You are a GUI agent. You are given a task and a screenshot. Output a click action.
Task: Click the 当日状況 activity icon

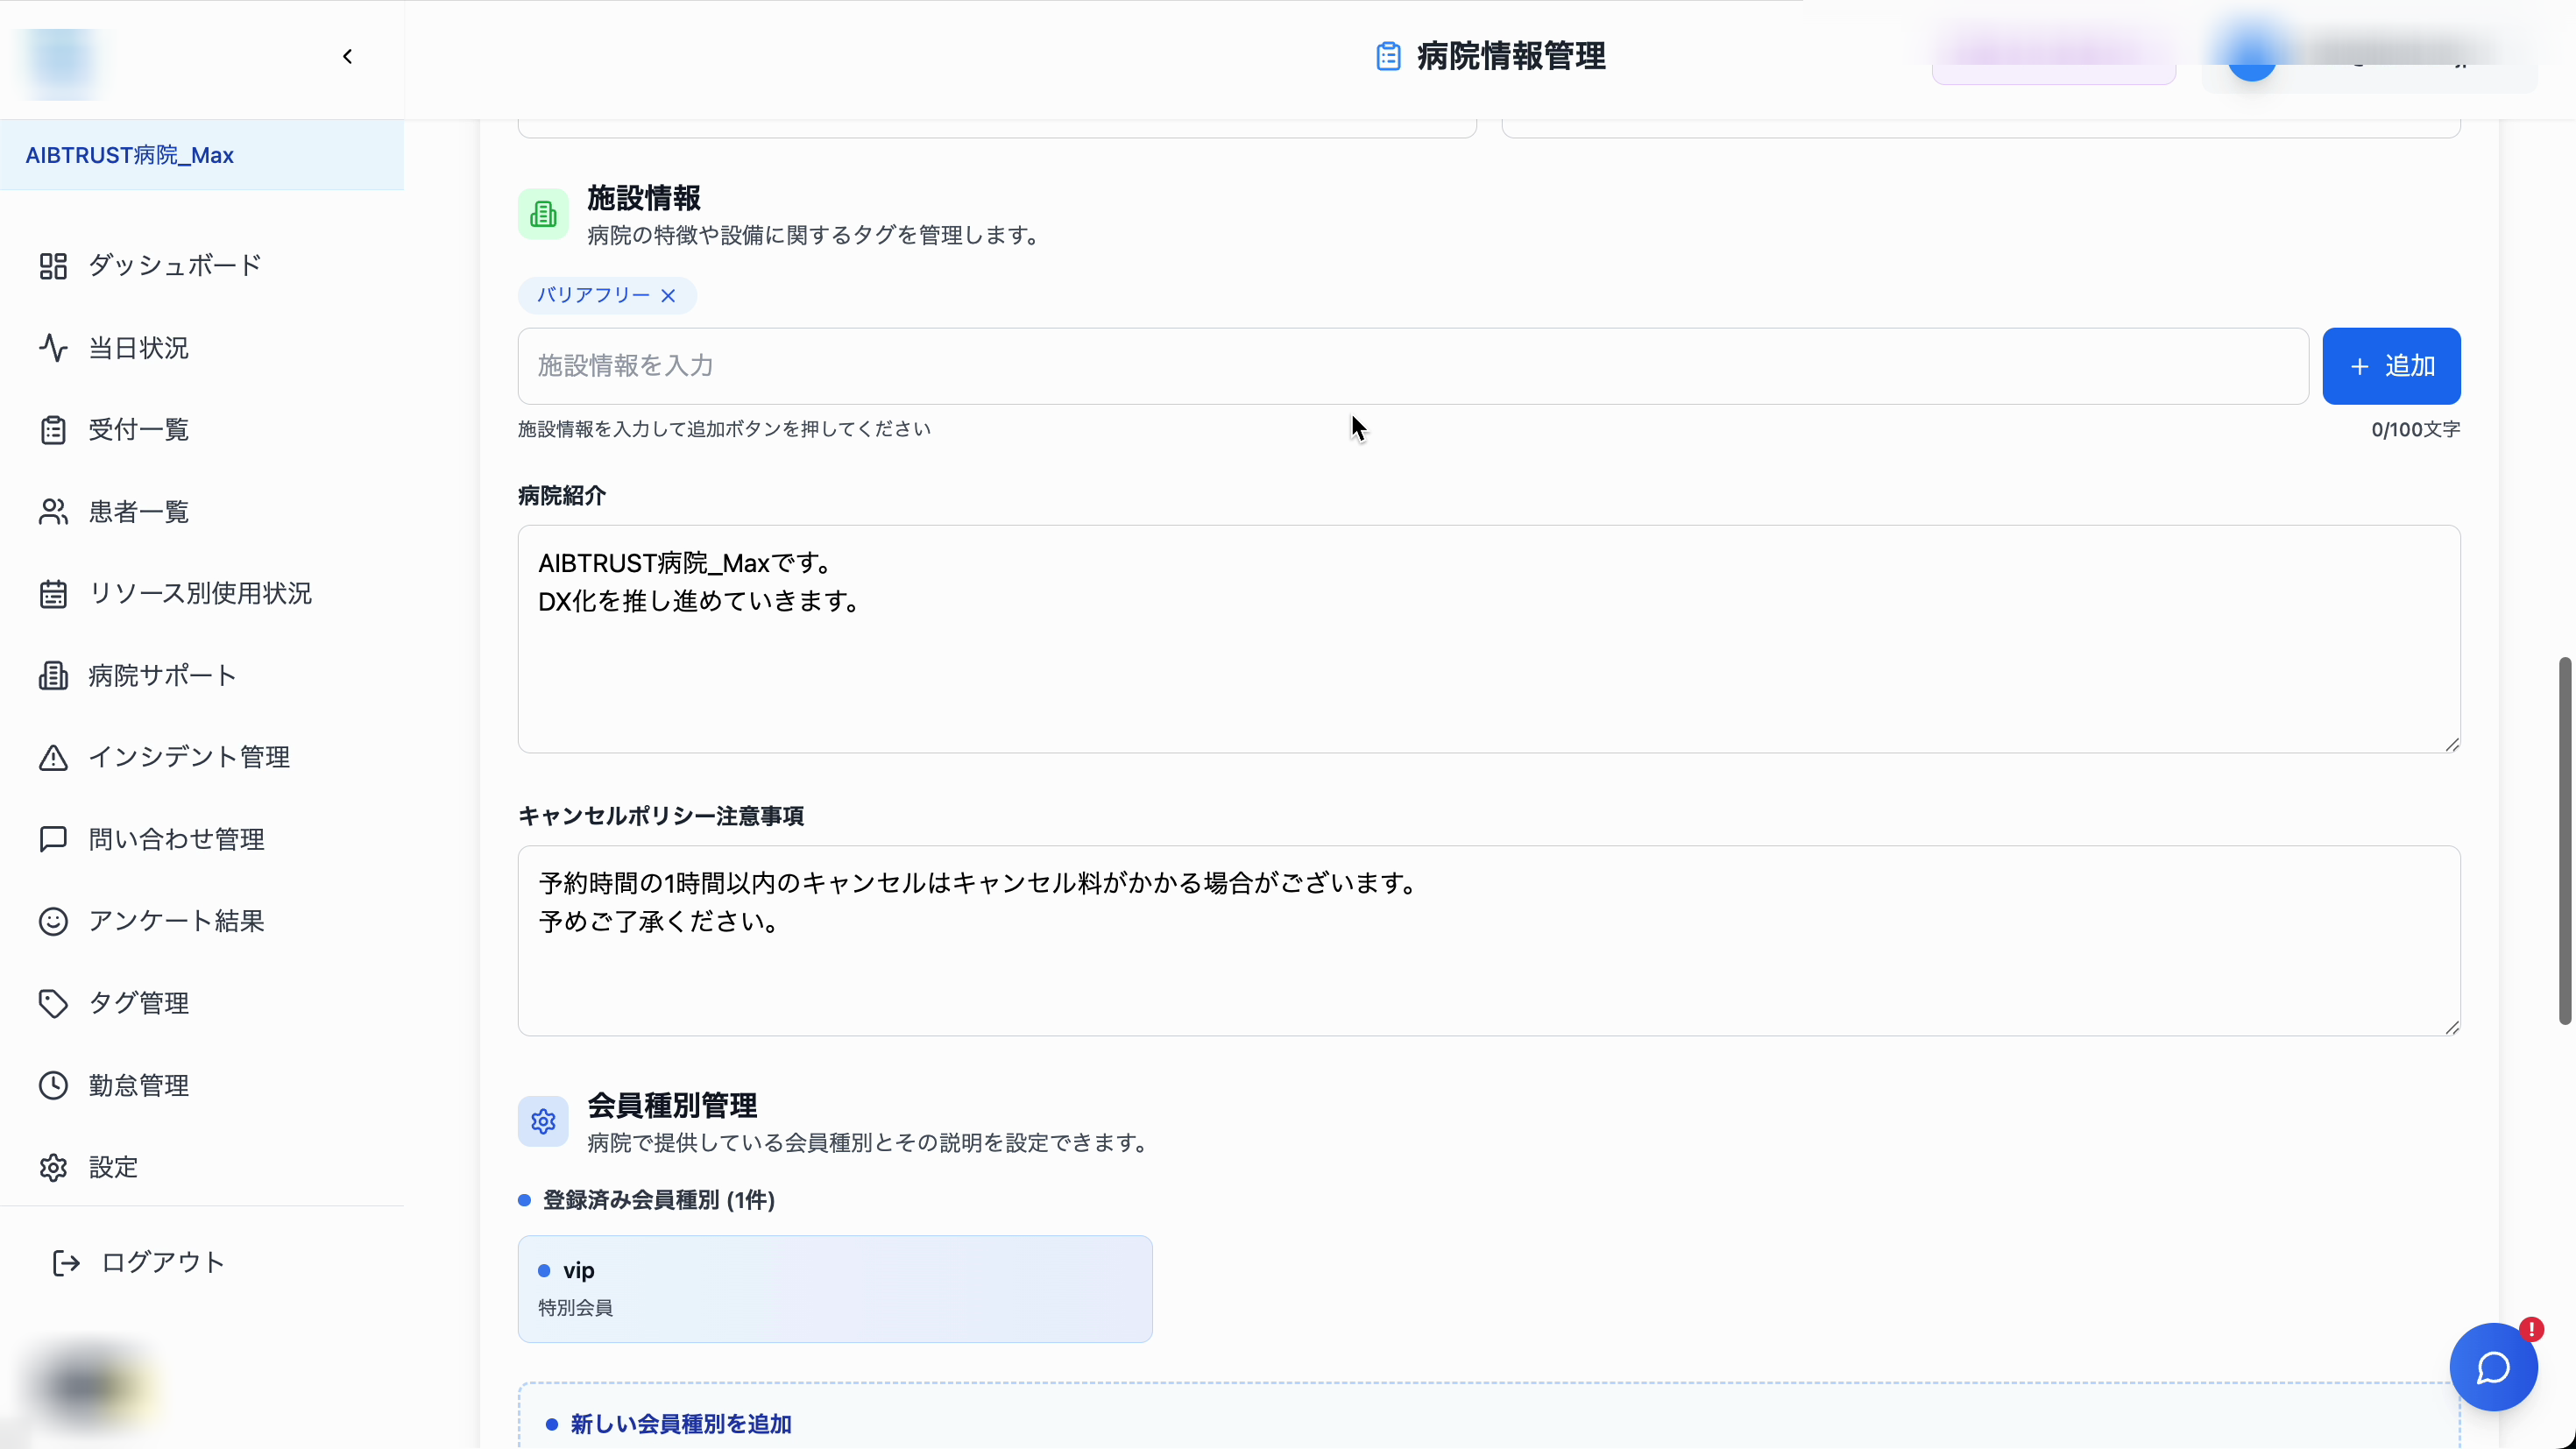pos(53,347)
